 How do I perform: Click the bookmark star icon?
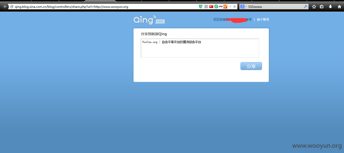point(314,7)
